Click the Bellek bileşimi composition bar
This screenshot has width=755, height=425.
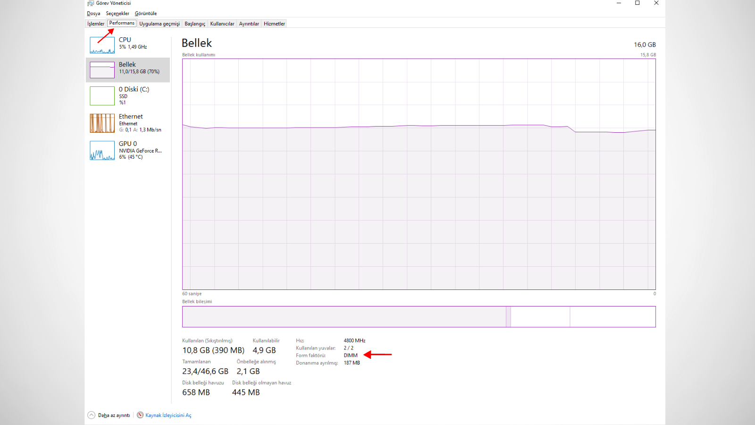419,317
